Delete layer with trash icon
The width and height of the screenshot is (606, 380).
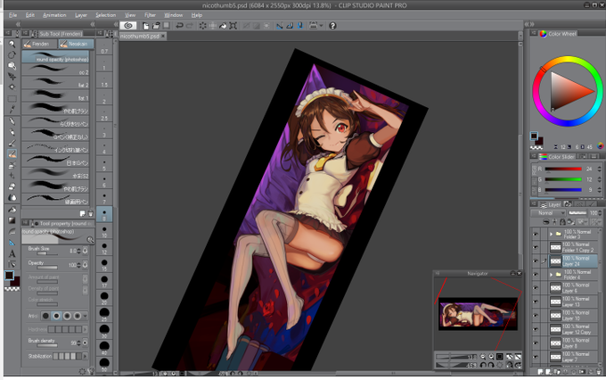pos(598,371)
